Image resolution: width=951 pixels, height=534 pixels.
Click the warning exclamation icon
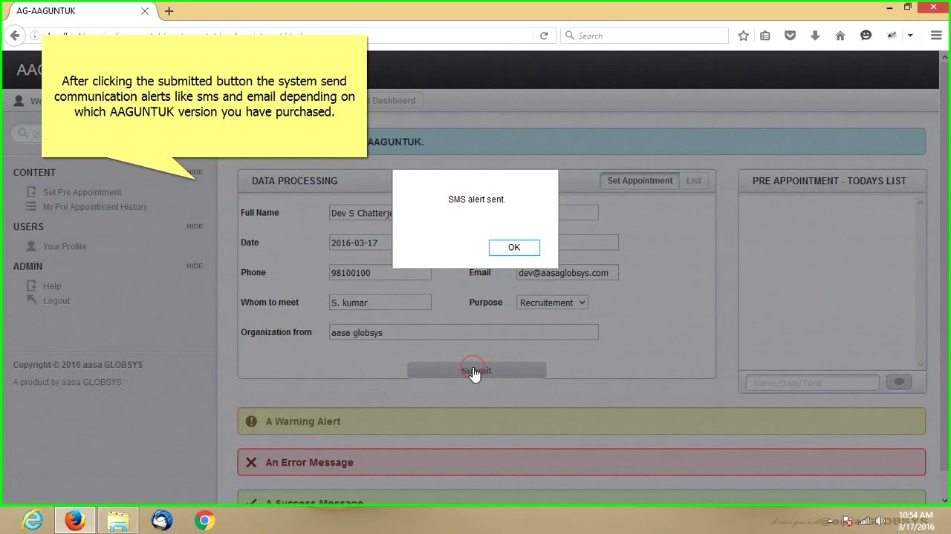(251, 421)
